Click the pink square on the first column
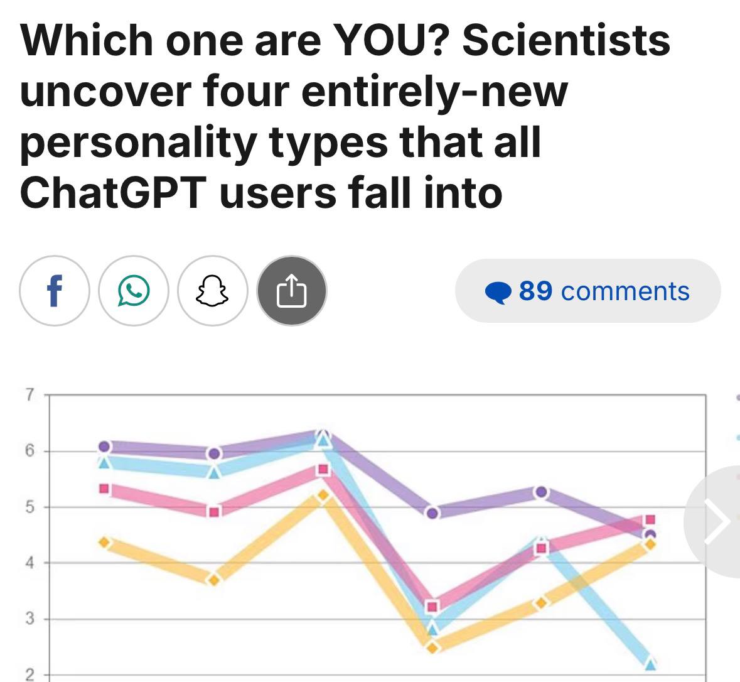Viewport: 740px width, 682px height. click(105, 488)
